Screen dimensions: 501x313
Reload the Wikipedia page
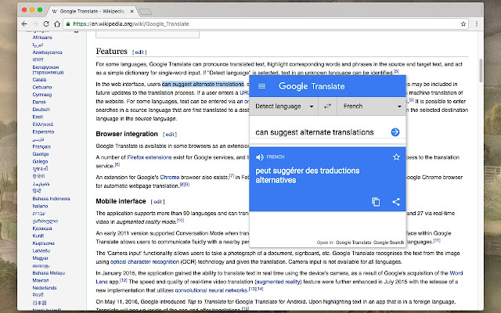point(46,24)
